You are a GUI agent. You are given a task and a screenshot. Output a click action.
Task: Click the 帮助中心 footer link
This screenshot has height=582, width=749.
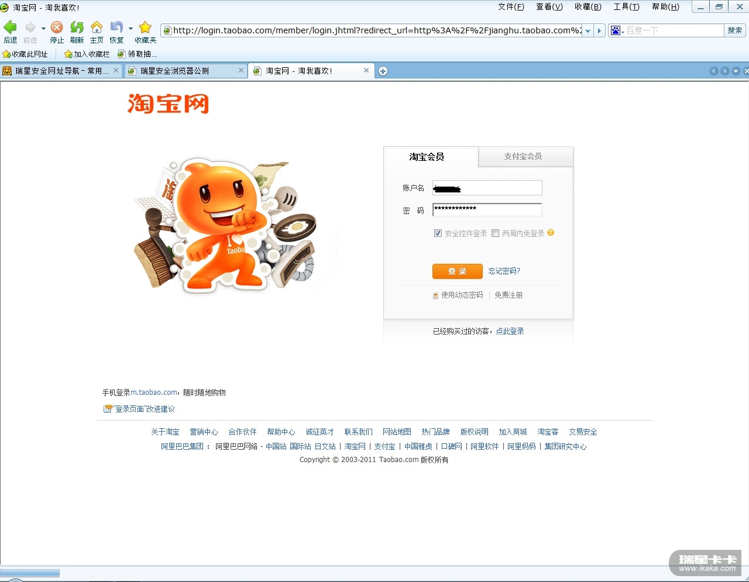[281, 432]
